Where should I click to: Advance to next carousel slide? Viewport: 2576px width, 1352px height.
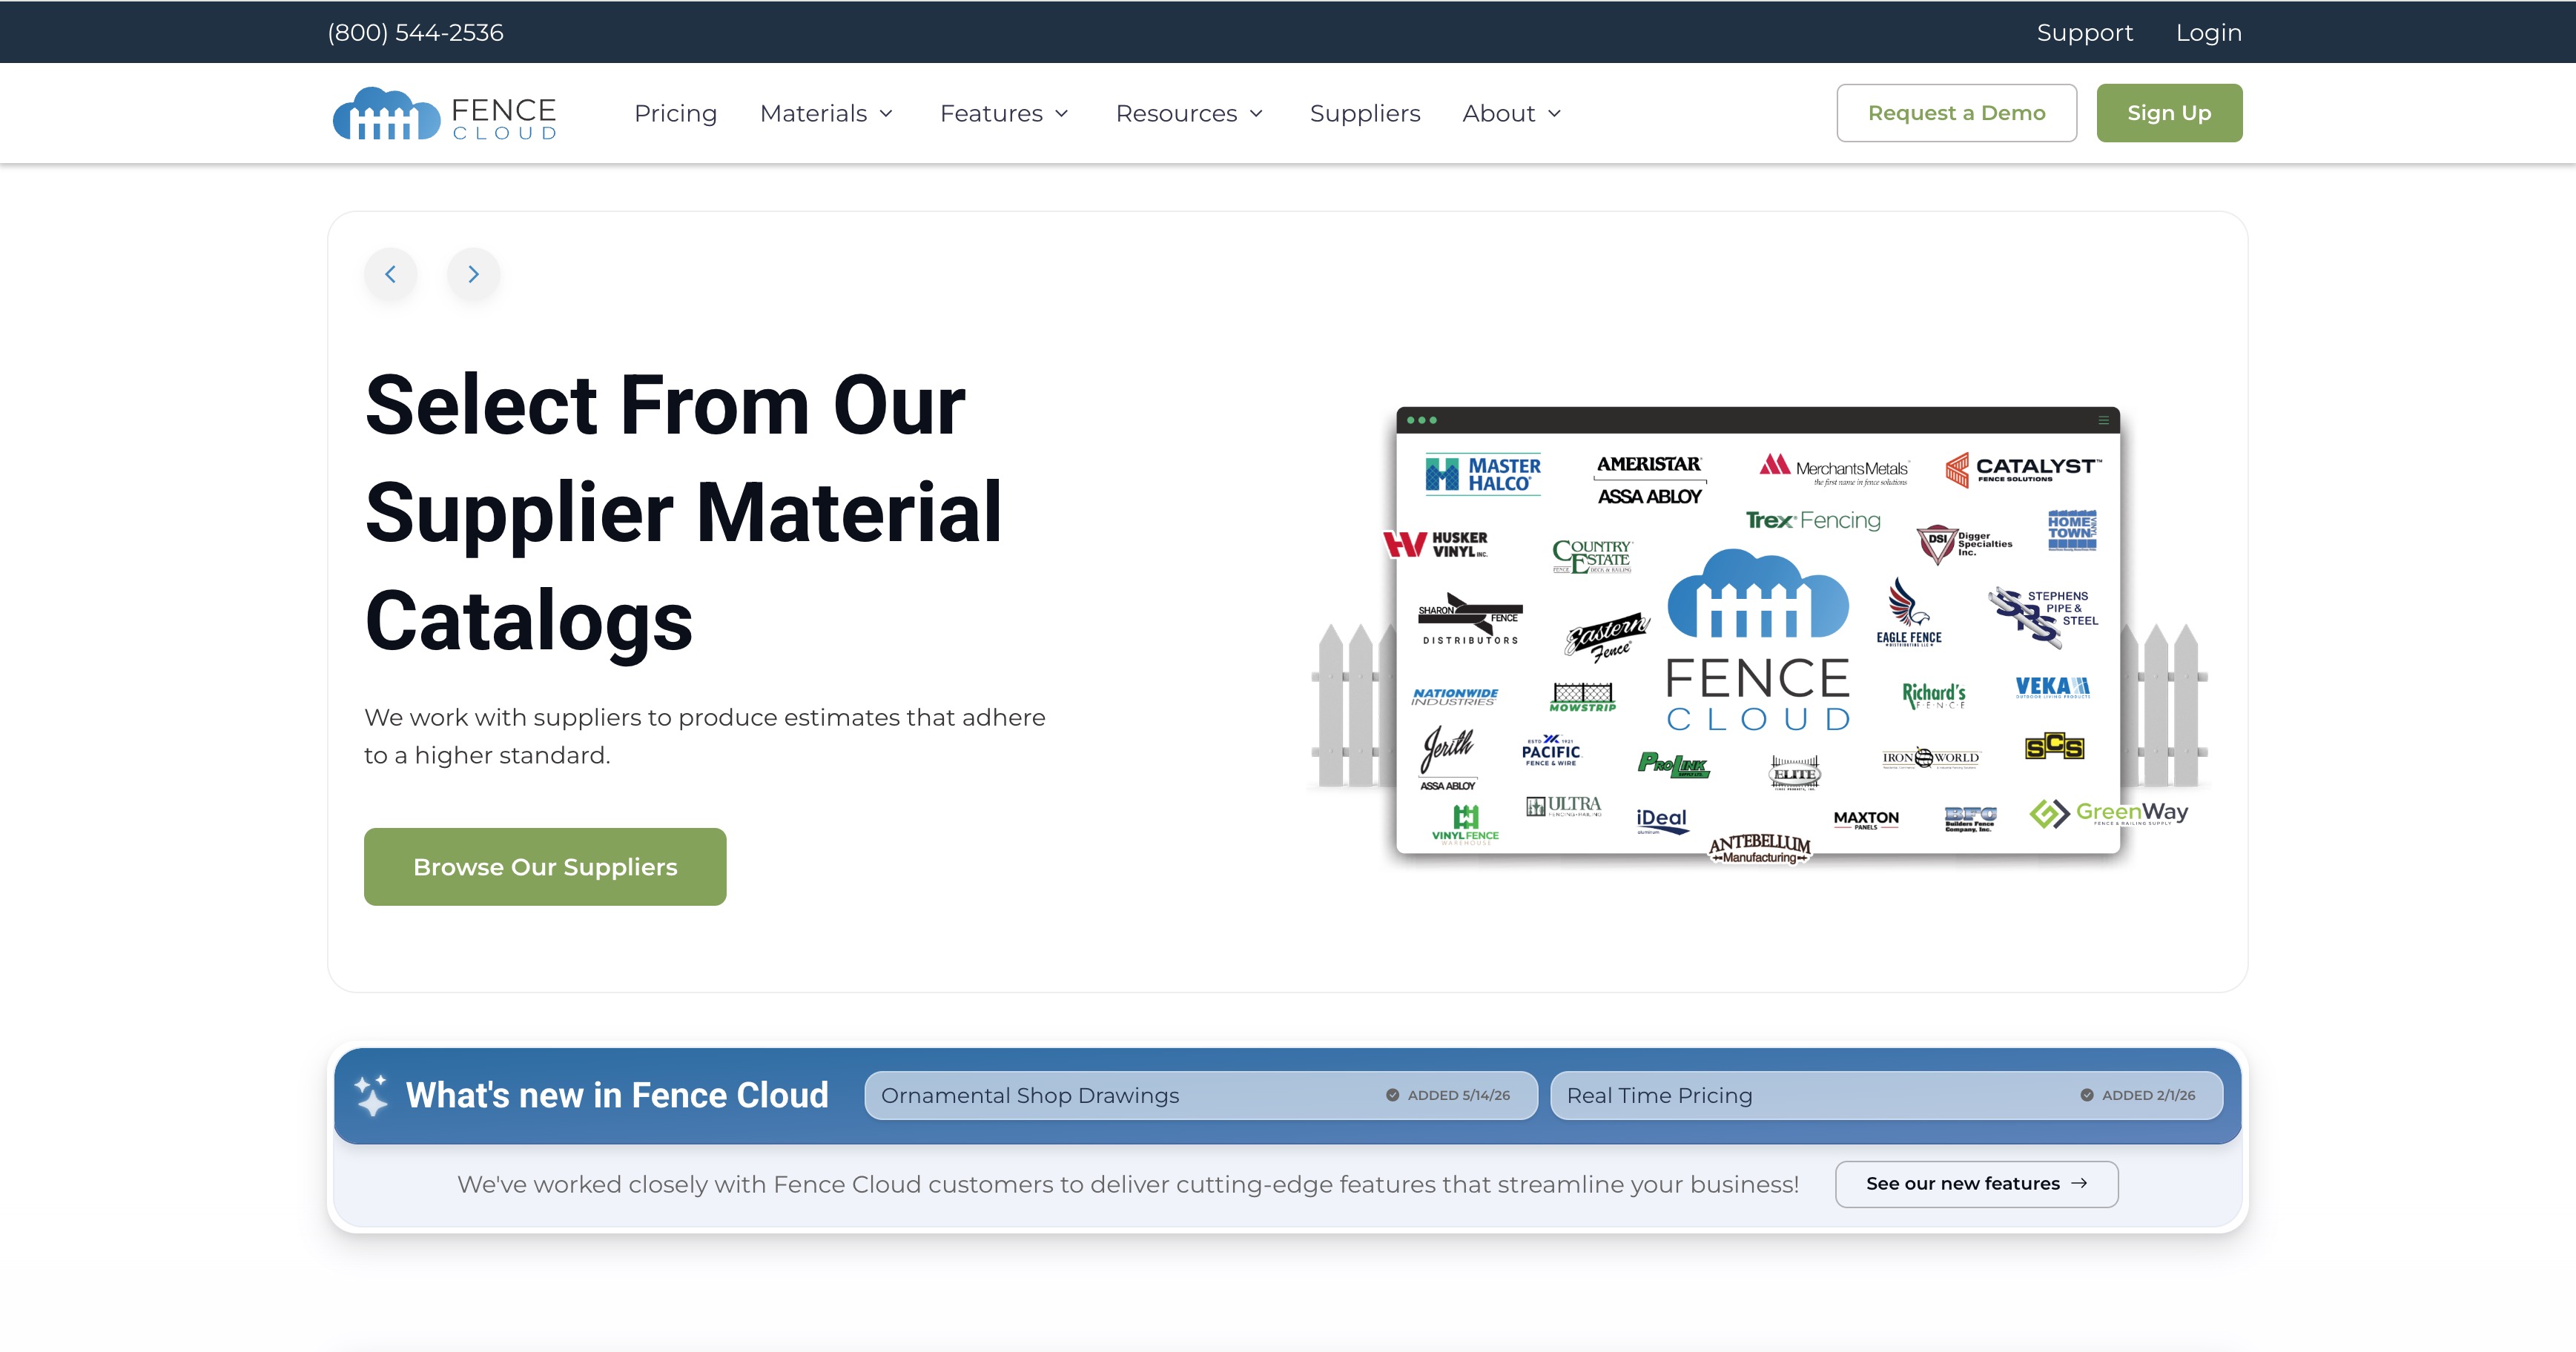[474, 274]
